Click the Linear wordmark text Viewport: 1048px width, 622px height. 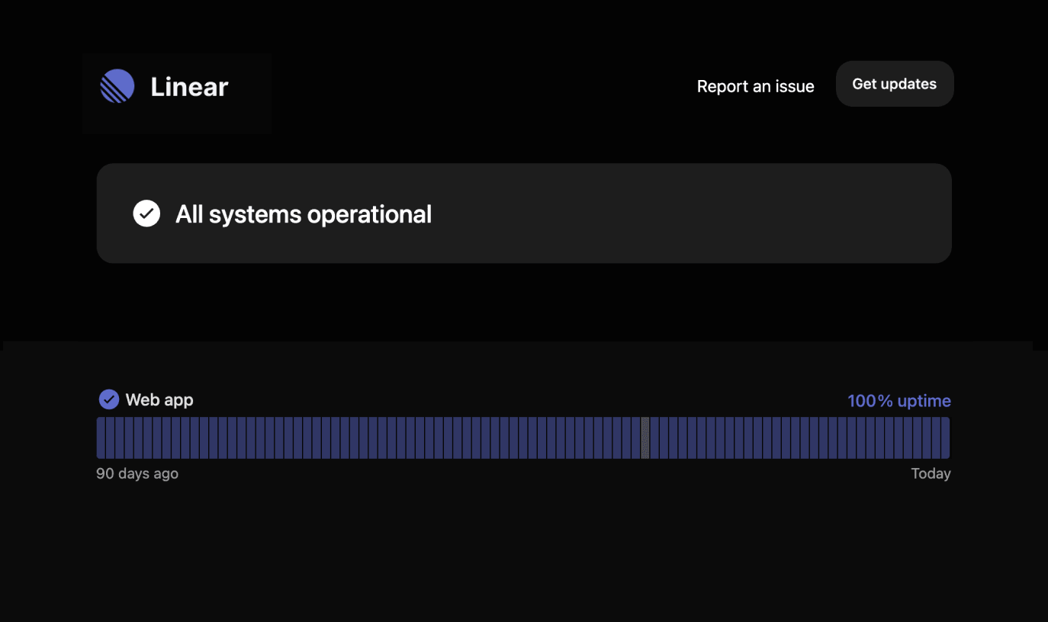(x=189, y=87)
